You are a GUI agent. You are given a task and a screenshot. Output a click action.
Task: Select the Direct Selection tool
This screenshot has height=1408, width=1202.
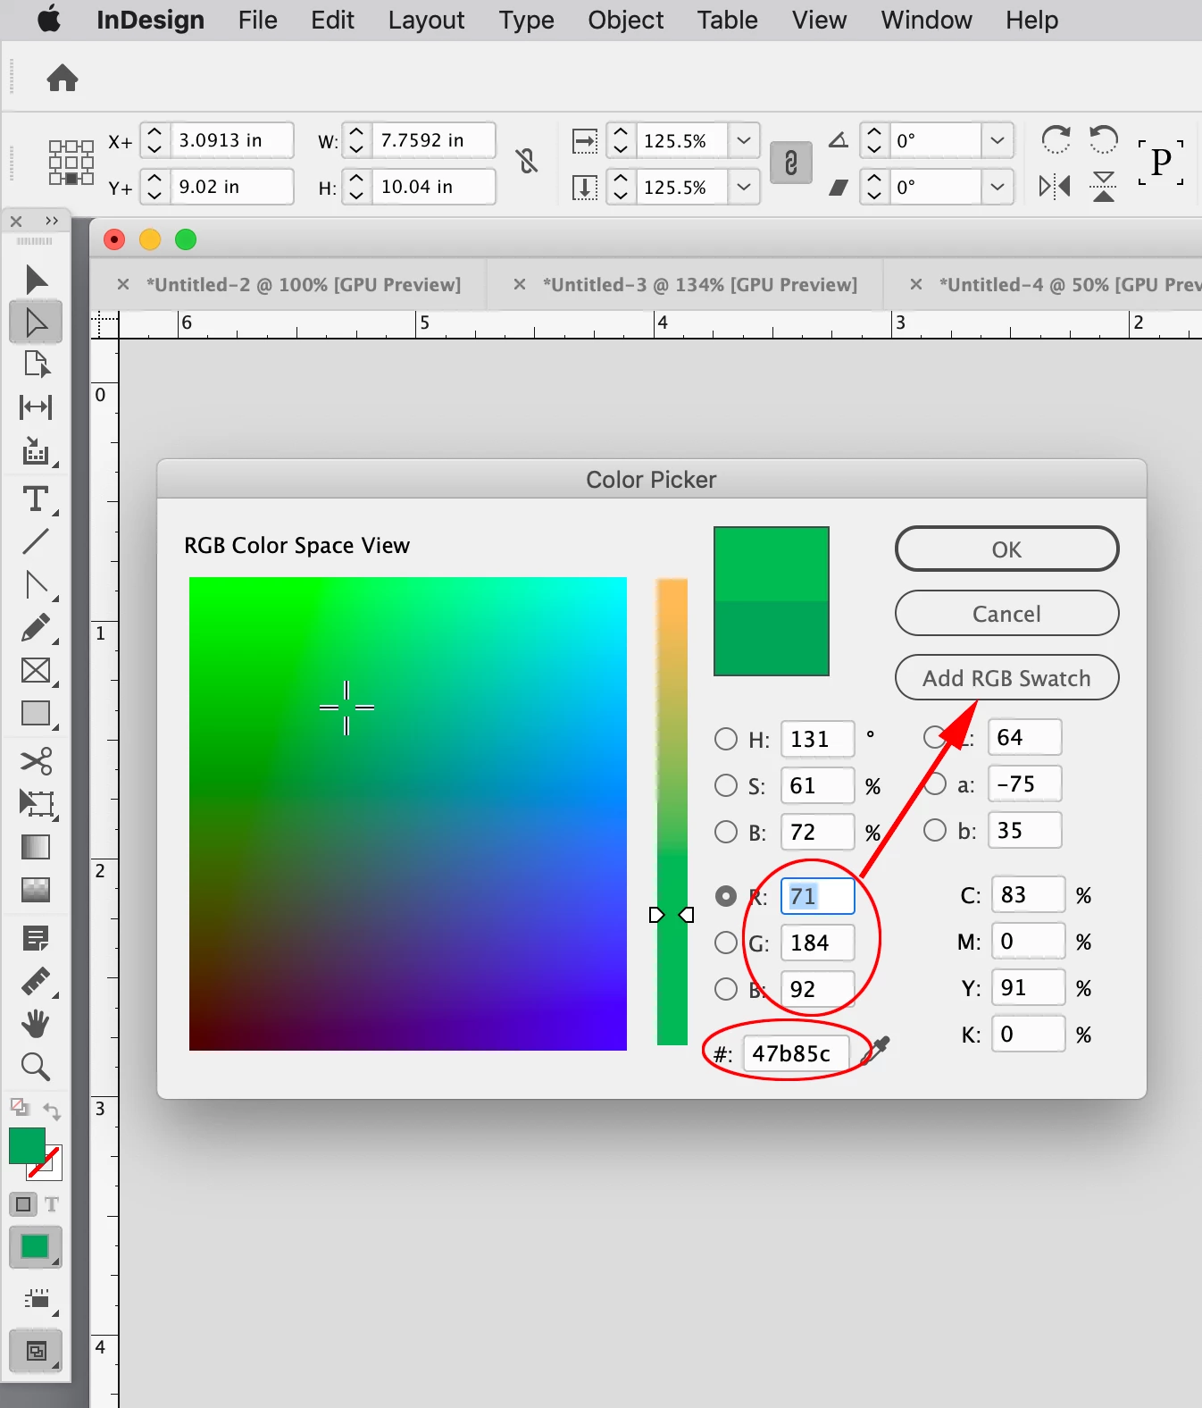[x=36, y=323]
